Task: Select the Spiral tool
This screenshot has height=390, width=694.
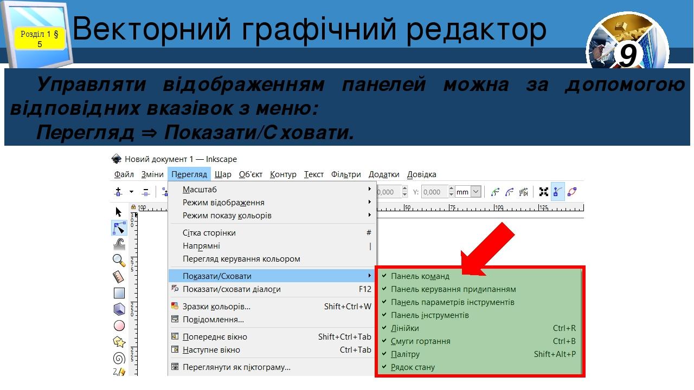Action: (119, 358)
